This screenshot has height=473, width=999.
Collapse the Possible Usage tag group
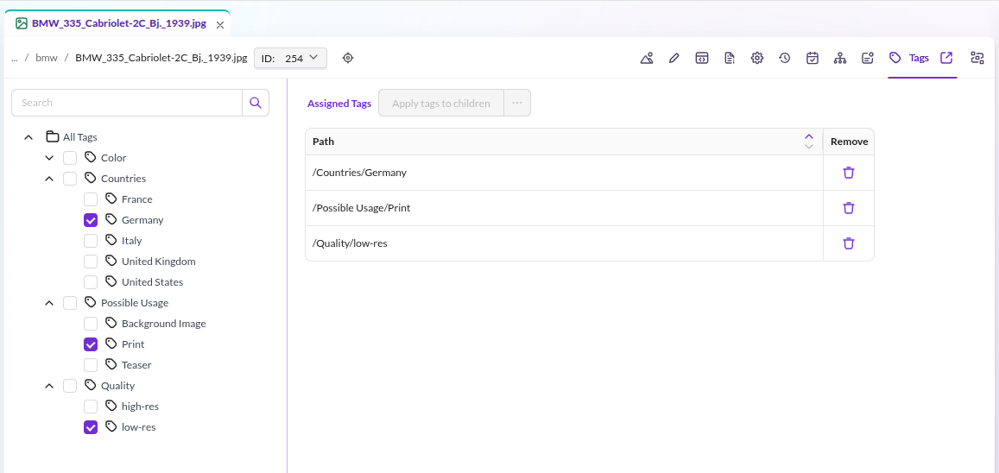pos(49,303)
